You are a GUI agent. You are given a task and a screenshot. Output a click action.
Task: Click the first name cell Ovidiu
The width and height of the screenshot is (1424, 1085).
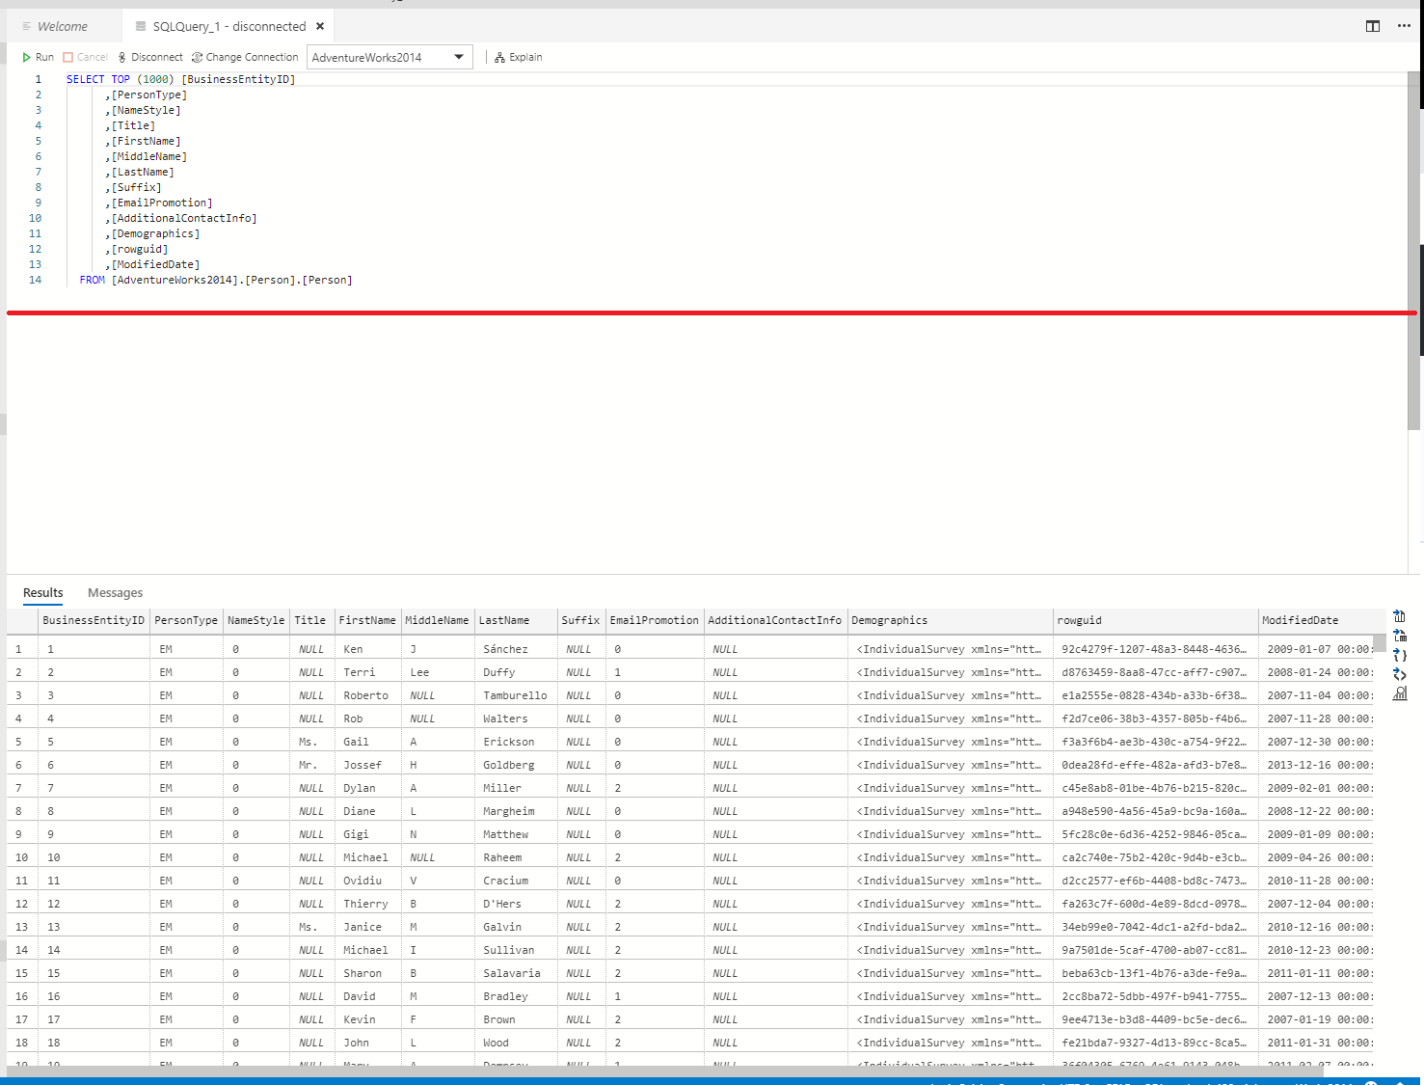pyautogui.click(x=367, y=881)
